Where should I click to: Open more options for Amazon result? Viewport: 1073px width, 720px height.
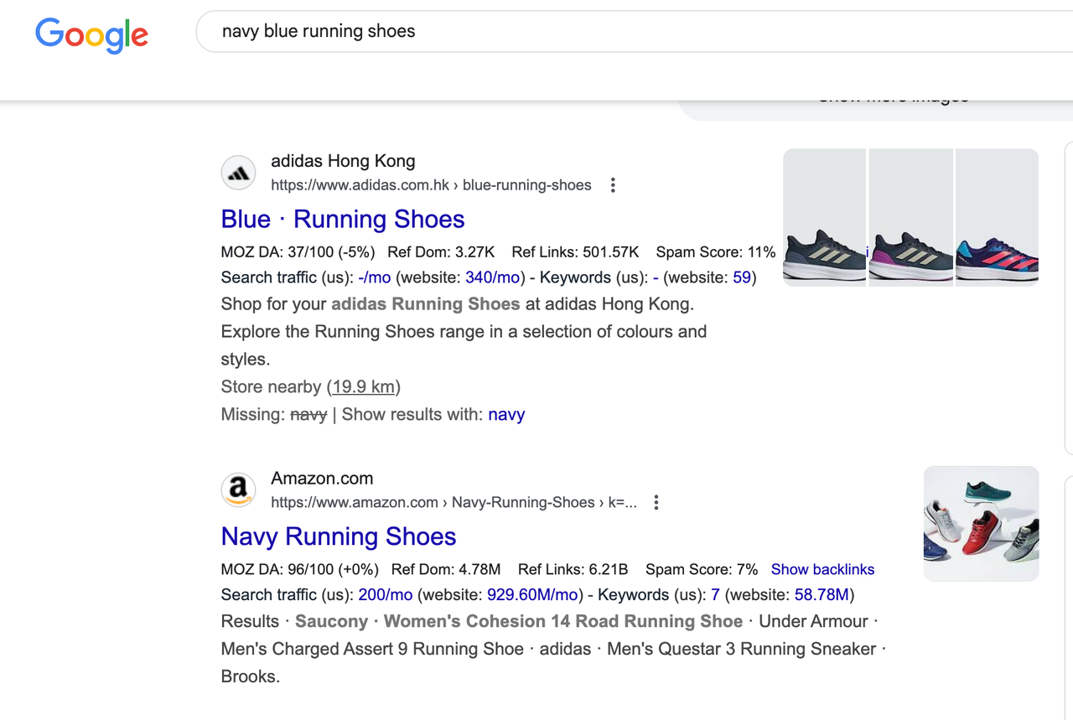pos(656,503)
